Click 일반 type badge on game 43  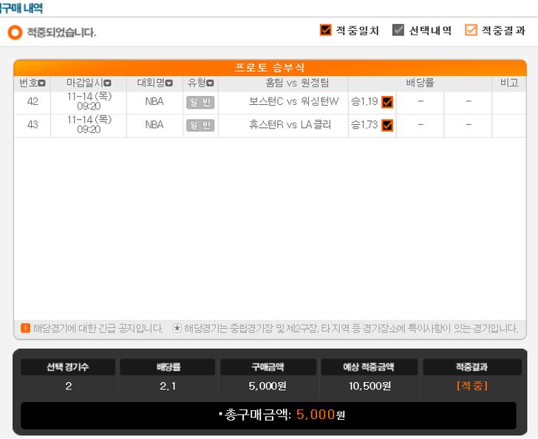click(x=200, y=126)
